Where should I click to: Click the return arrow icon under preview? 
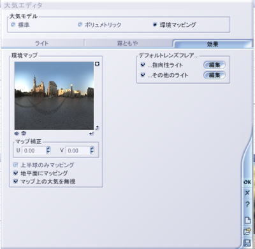point(91,133)
